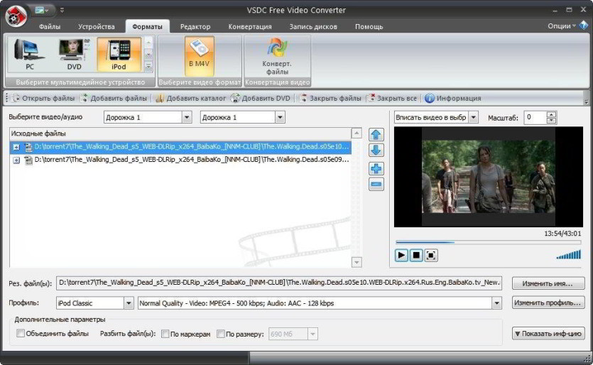Select the iPod device icon

119,55
